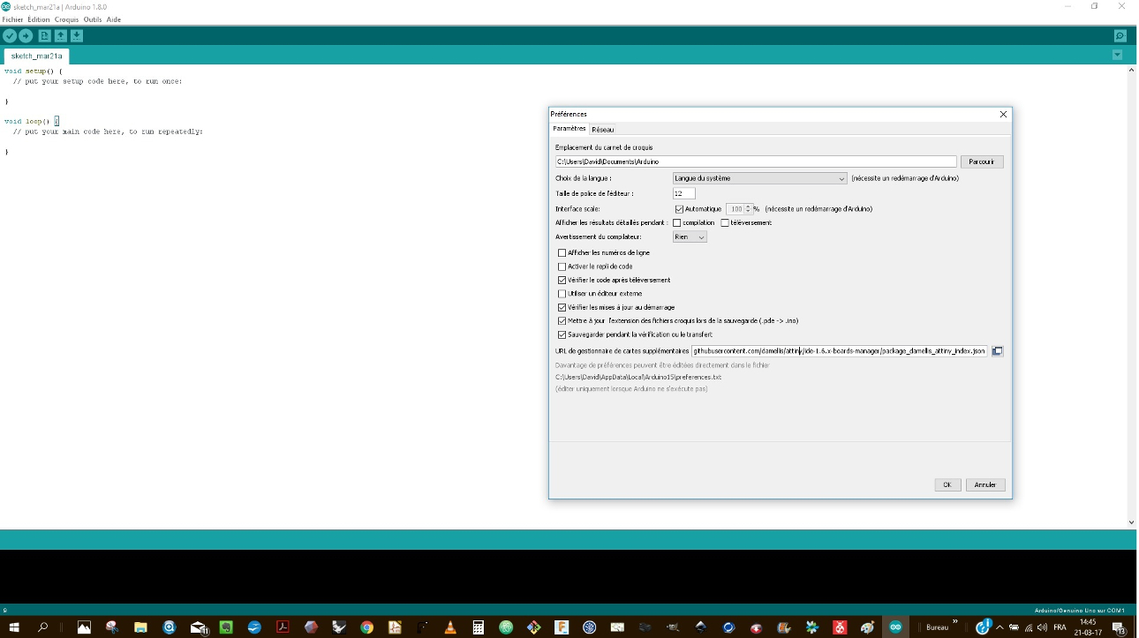Enable detailed output during compilation
Viewport: 1139px width, 638px height.
(677, 223)
